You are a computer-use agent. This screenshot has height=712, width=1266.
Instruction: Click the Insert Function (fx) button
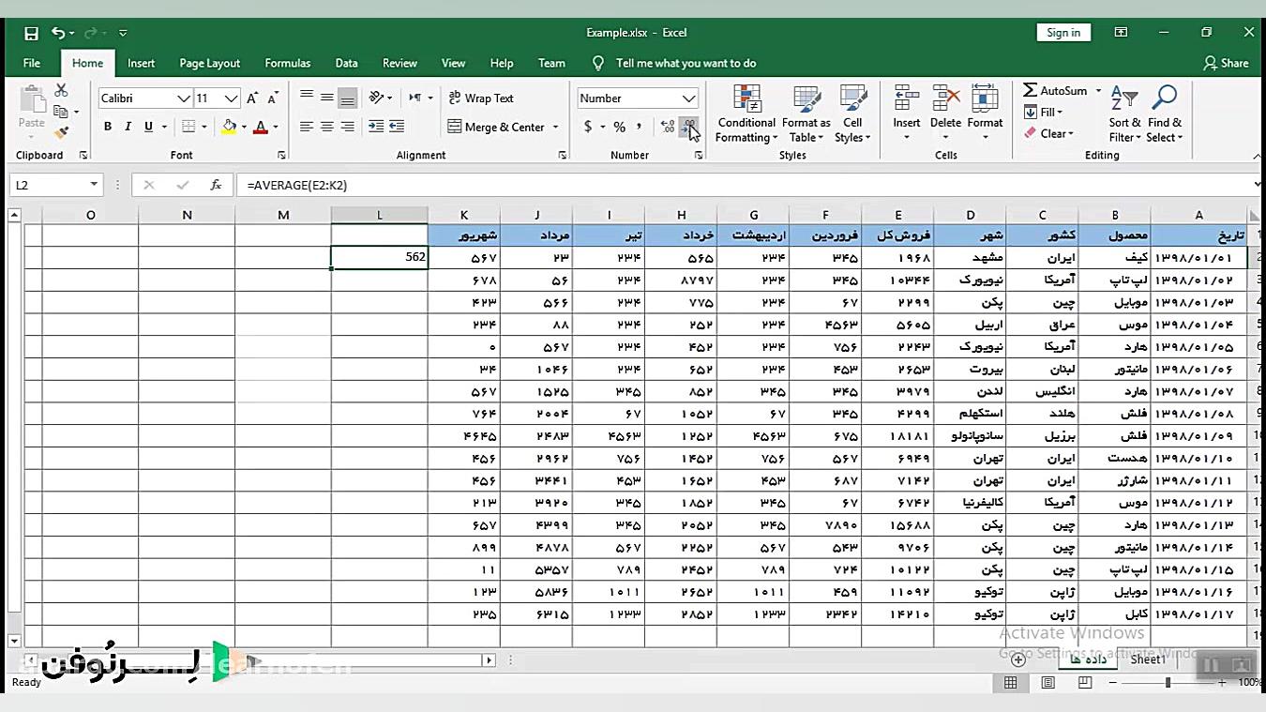pos(216,185)
